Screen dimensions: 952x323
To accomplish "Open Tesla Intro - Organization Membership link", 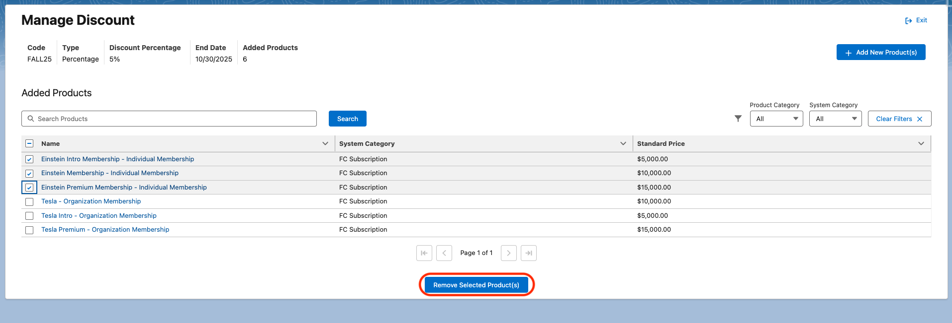I will click(x=99, y=215).
